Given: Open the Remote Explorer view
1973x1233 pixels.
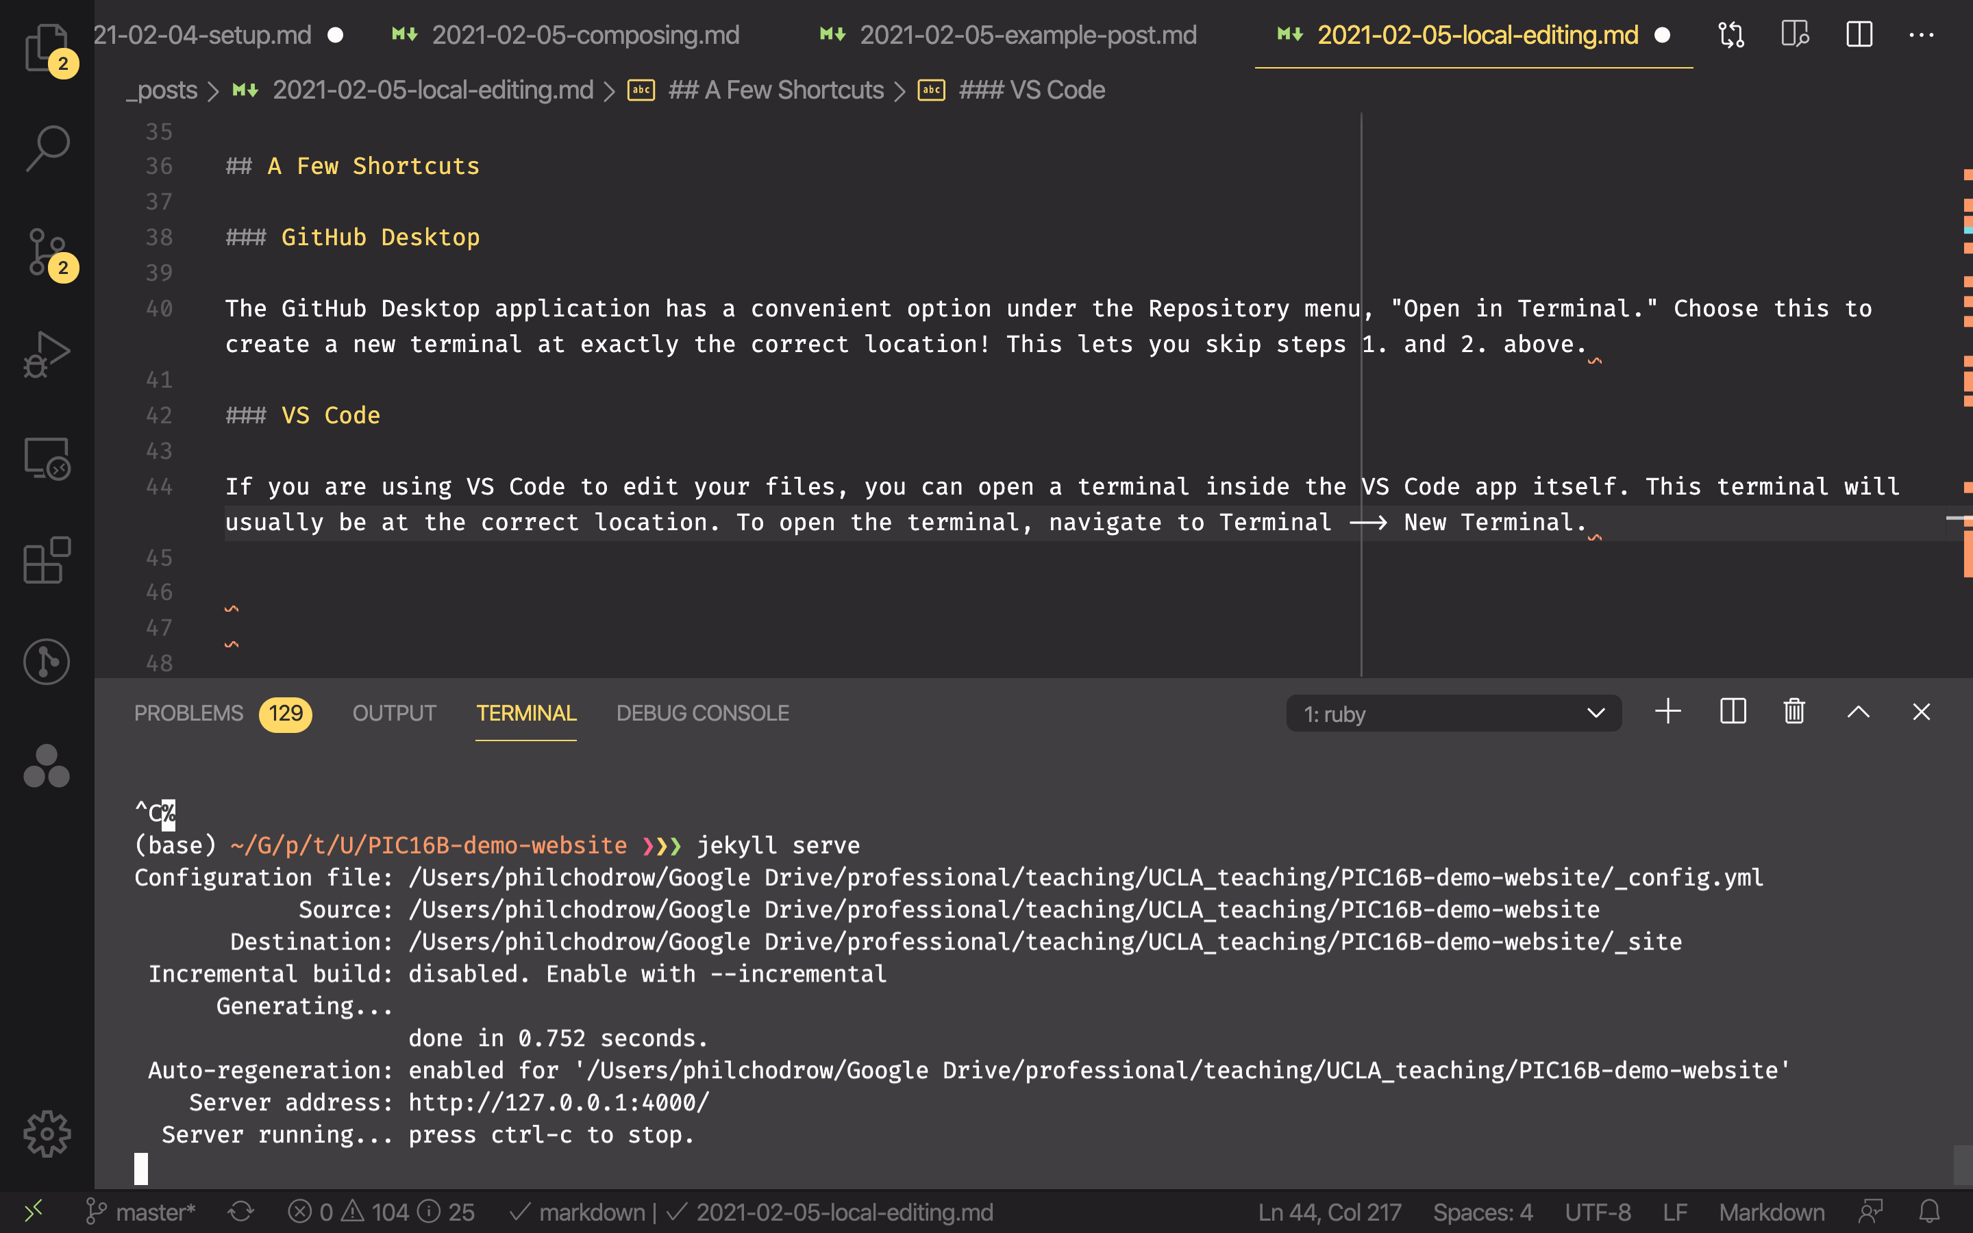Looking at the screenshot, I should (47, 459).
